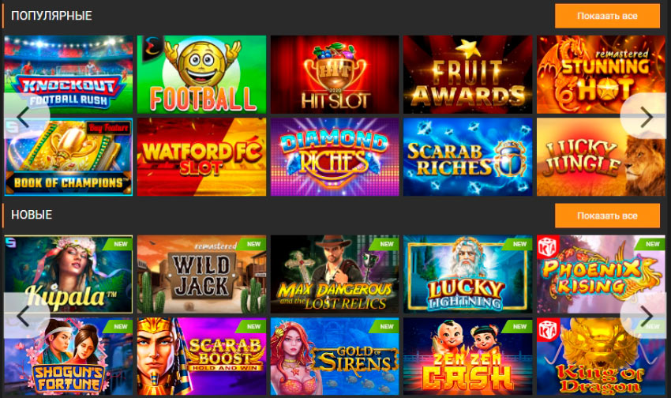
Task: Select the Scarab Riches slot
Action: pyautogui.click(x=468, y=157)
